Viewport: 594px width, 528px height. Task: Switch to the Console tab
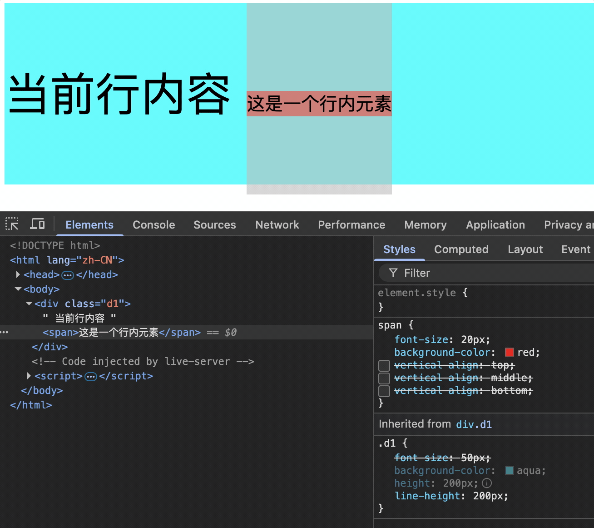(153, 224)
